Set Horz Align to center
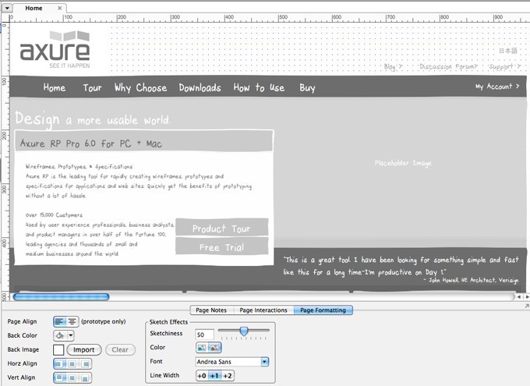This screenshot has width=530, height=386. coord(72,364)
